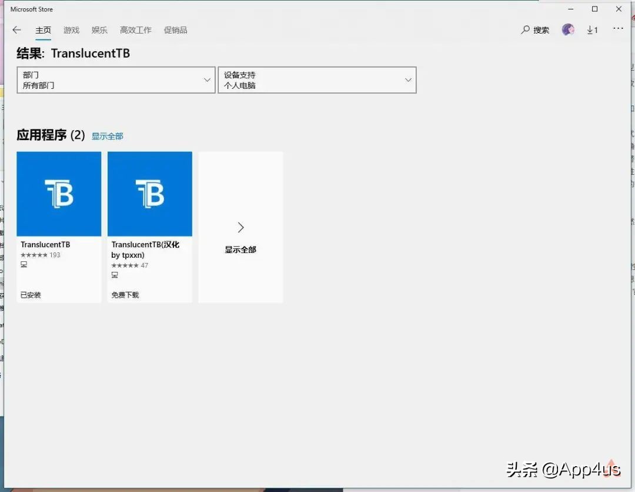Click the five-star rating of TranslucentTB

click(35, 255)
